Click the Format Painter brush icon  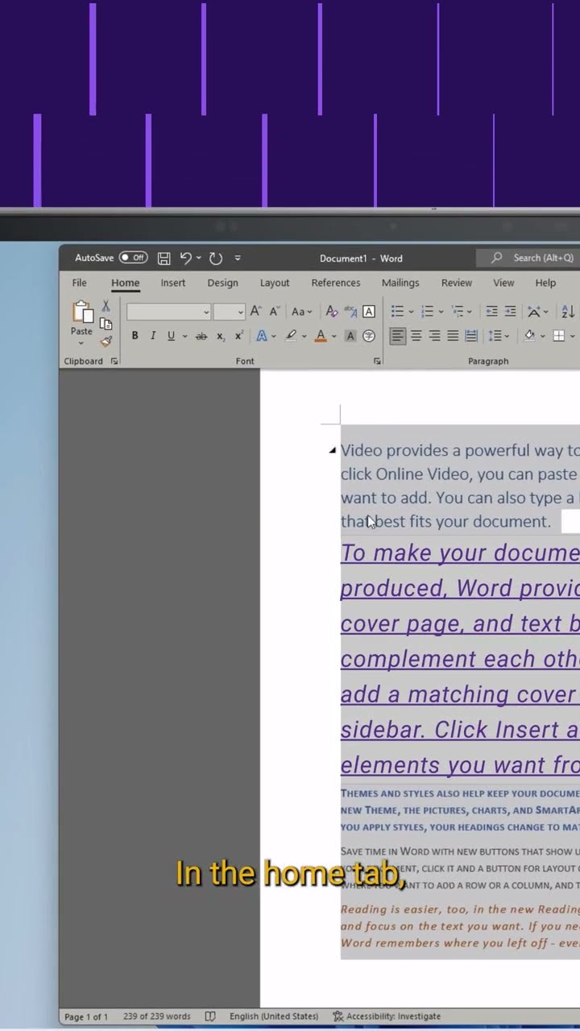click(106, 342)
